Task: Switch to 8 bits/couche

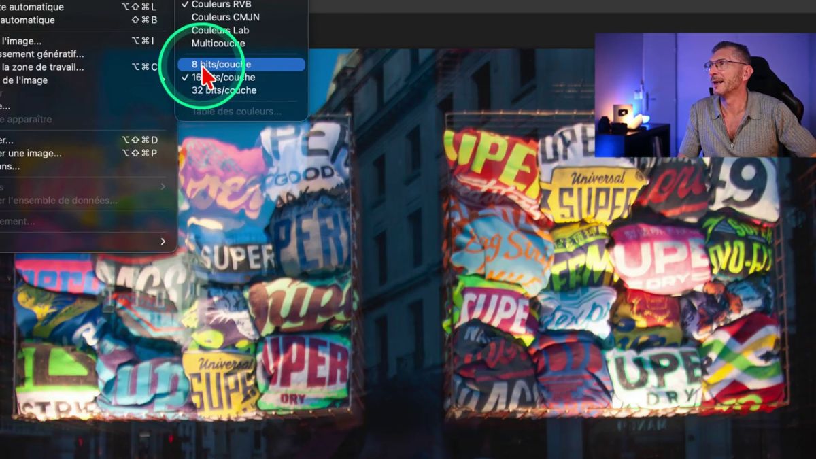Action: [241, 65]
